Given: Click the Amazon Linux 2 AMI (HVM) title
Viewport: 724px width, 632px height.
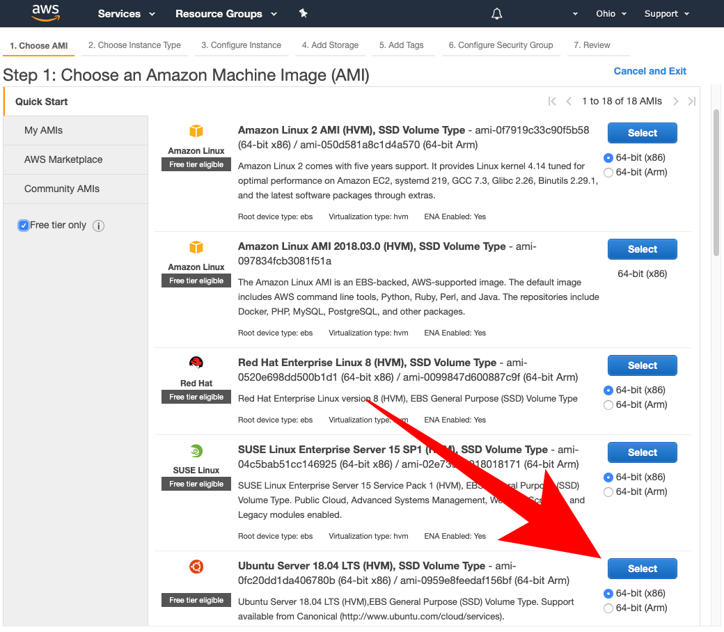Looking at the screenshot, I should tap(352, 130).
